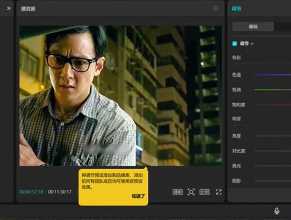Screen dimensions: 291x220
Task: Click the zoom-frame magnifier icon under the preview
Action: (191, 192)
